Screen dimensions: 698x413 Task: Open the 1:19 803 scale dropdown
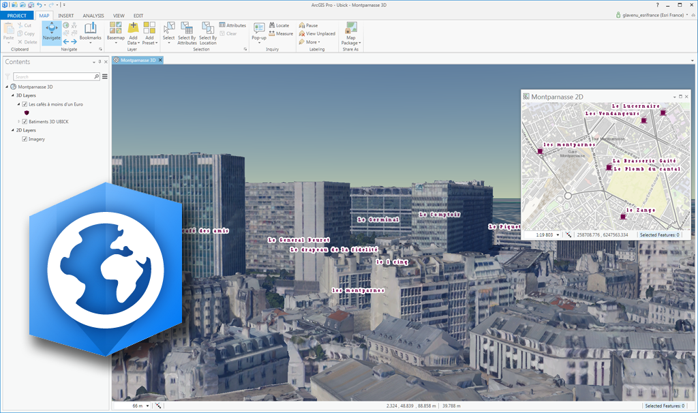[x=558, y=234]
